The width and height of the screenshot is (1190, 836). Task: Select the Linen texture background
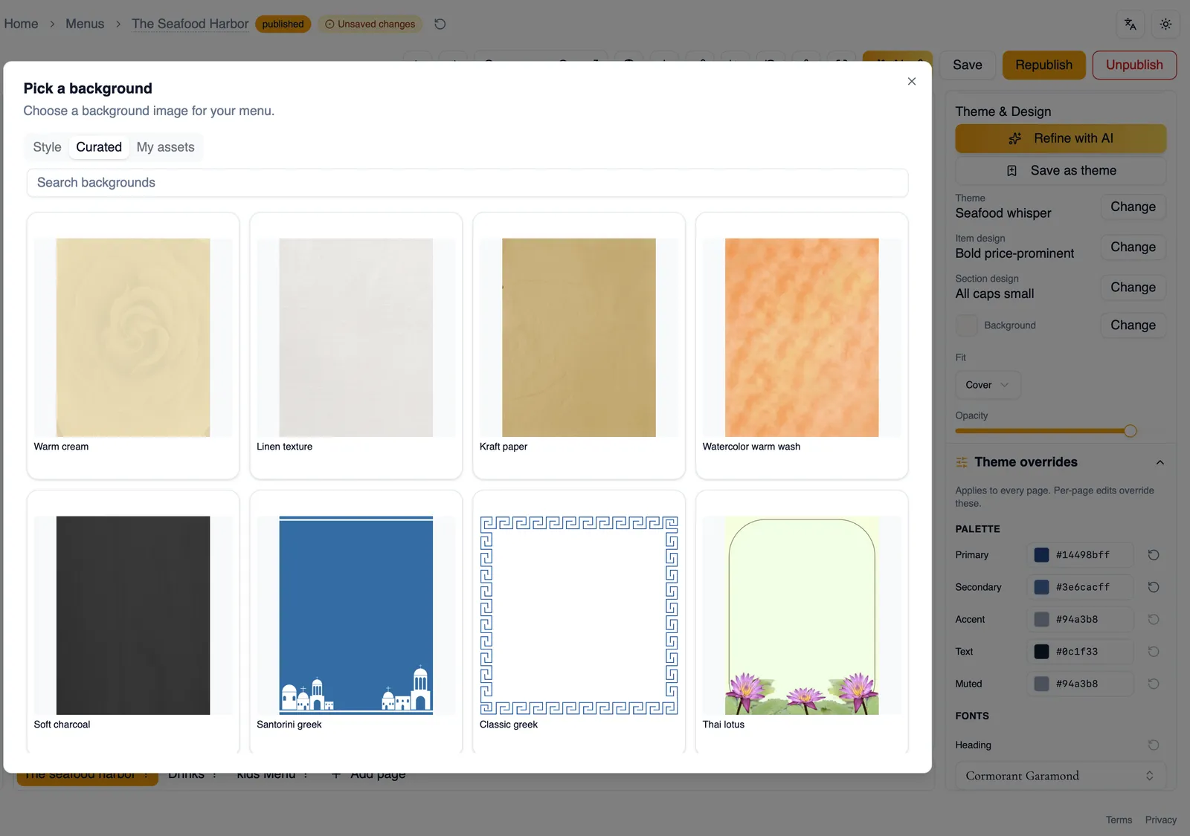tap(356, 346)
